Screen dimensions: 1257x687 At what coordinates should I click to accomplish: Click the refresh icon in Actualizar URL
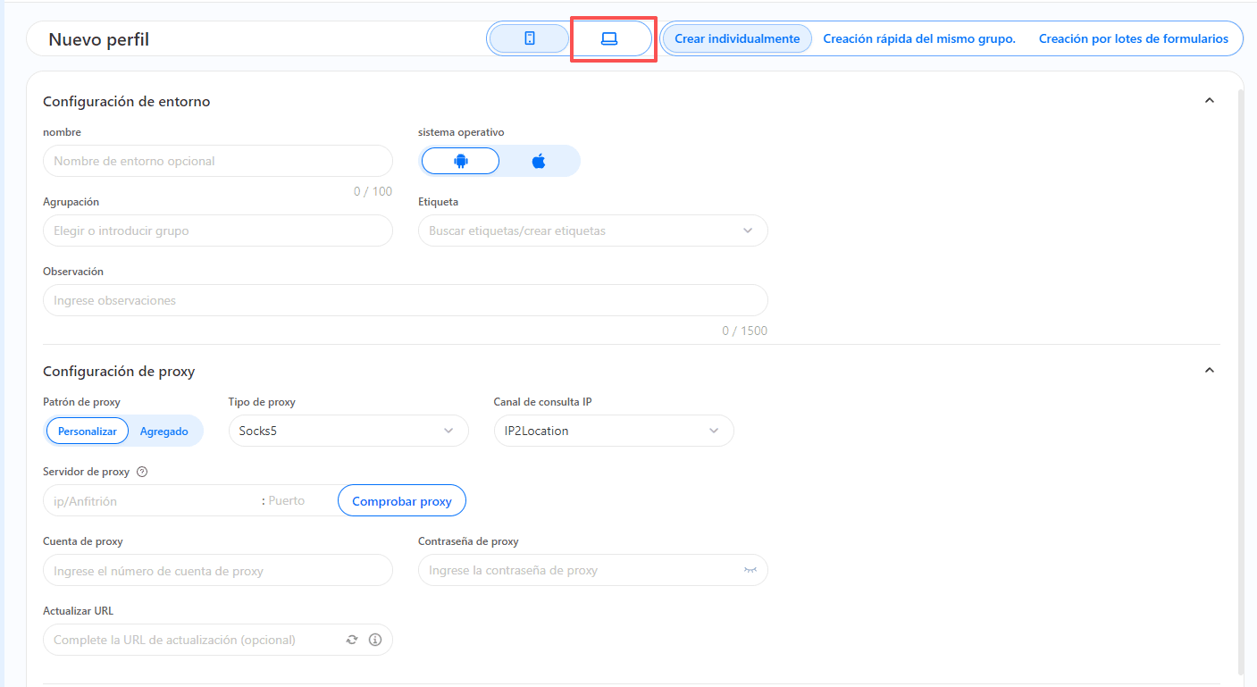[x=352, y=640]
